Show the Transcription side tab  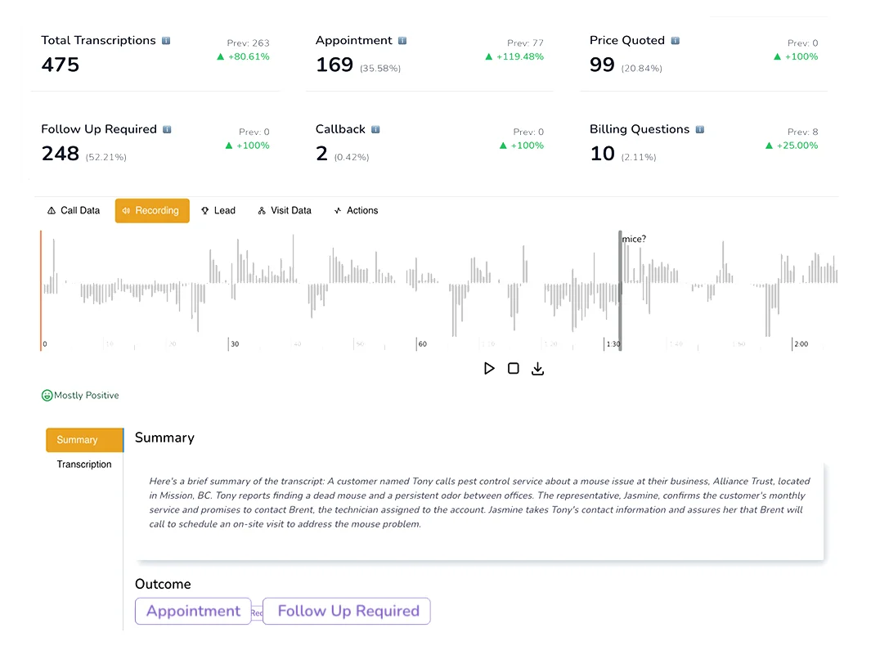pos(83,464)
